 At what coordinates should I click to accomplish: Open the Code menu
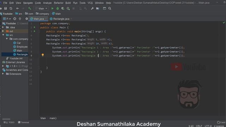pyautogui.click(x=38, y=3)
